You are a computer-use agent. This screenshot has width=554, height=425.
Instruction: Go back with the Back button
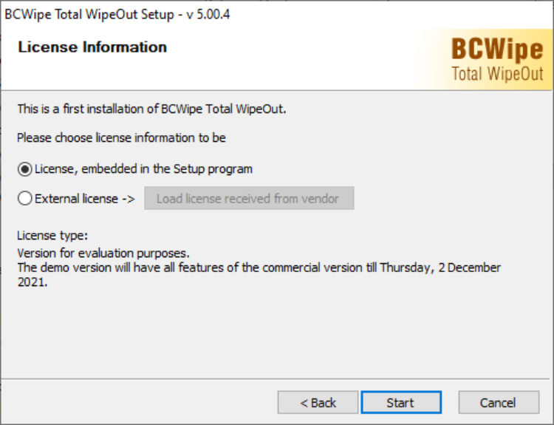point(318,402)
